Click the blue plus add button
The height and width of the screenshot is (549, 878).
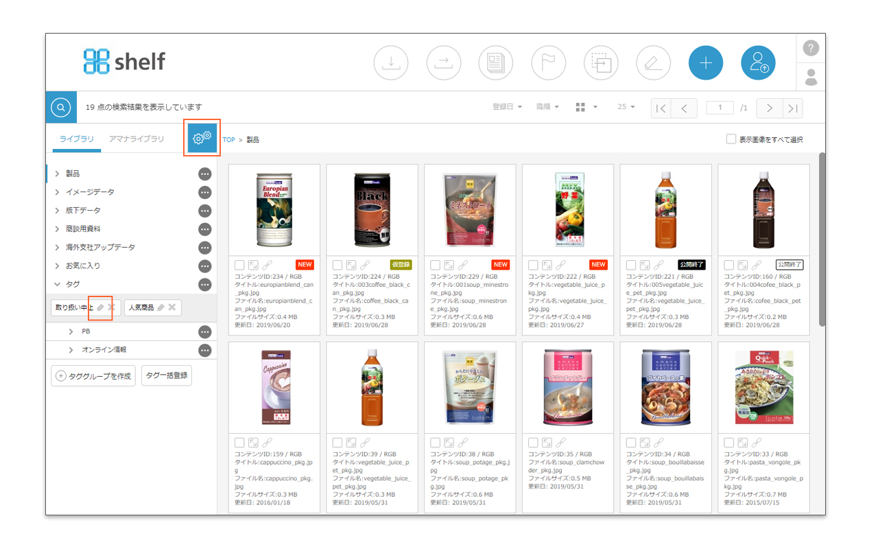[706, 63]
